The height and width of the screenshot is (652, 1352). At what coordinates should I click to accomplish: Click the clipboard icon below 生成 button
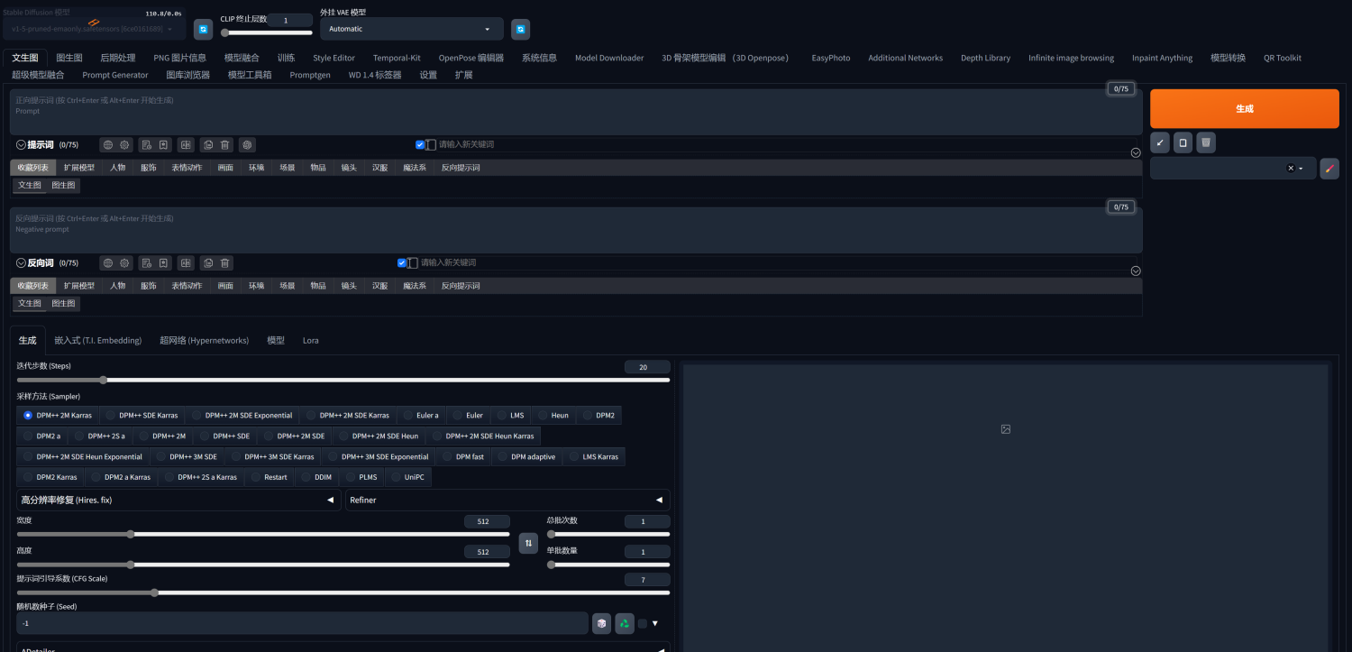[x=1183, y=142]
